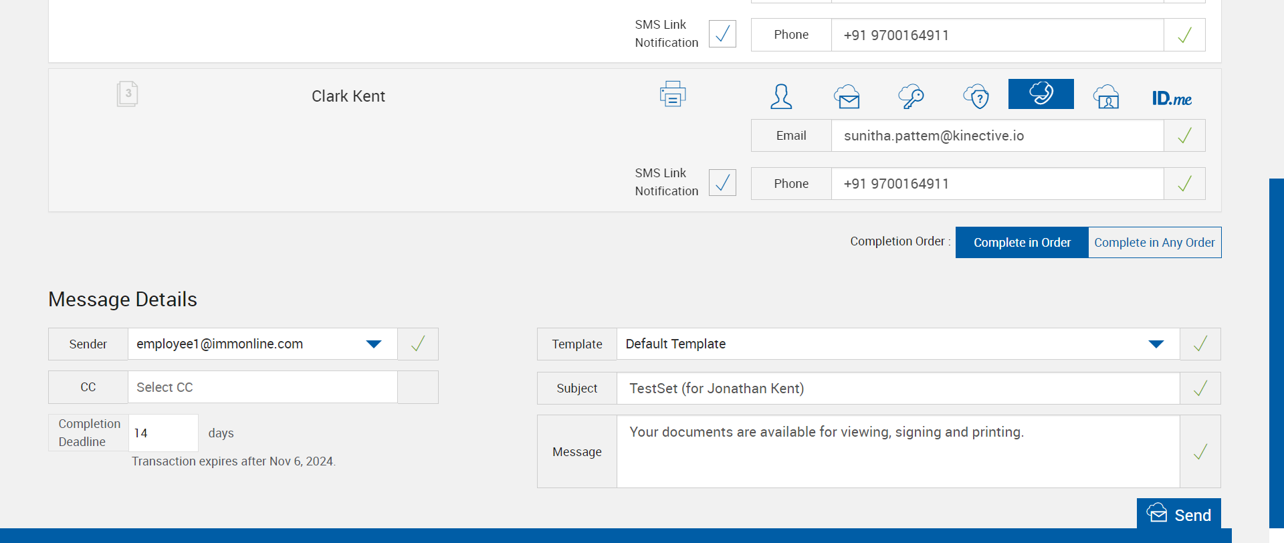This screenshot has width=1284, height=543.
Task: Click the document page icon beside Clark Kent
Action: [x=127, y=94]
